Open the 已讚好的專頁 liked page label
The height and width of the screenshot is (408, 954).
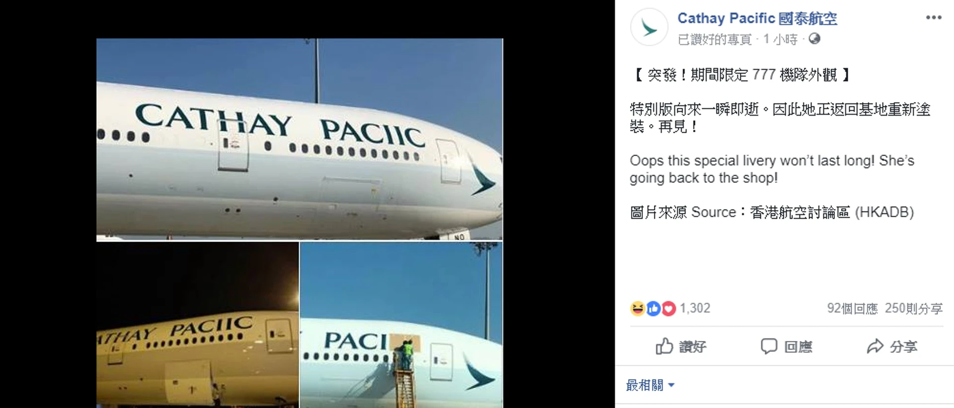[x=715, y=39]
